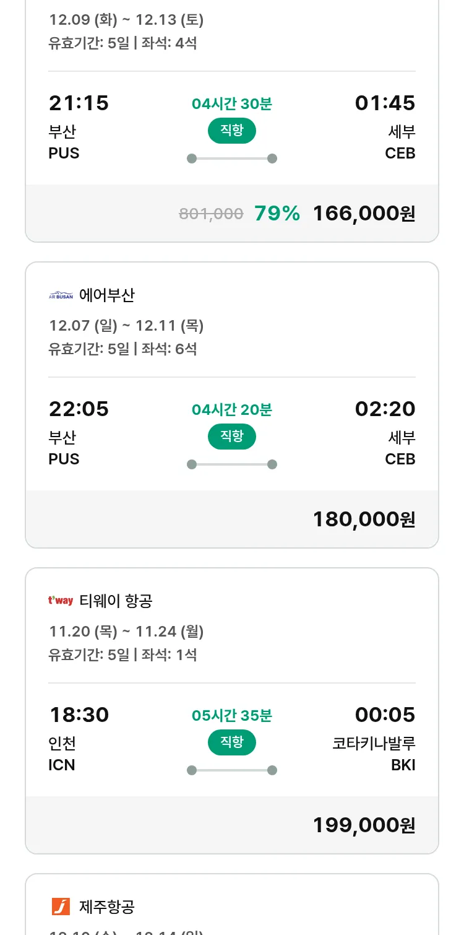
Task: Choose the 199,000원 fare to Kota Kinabalu
Action: 364,825
